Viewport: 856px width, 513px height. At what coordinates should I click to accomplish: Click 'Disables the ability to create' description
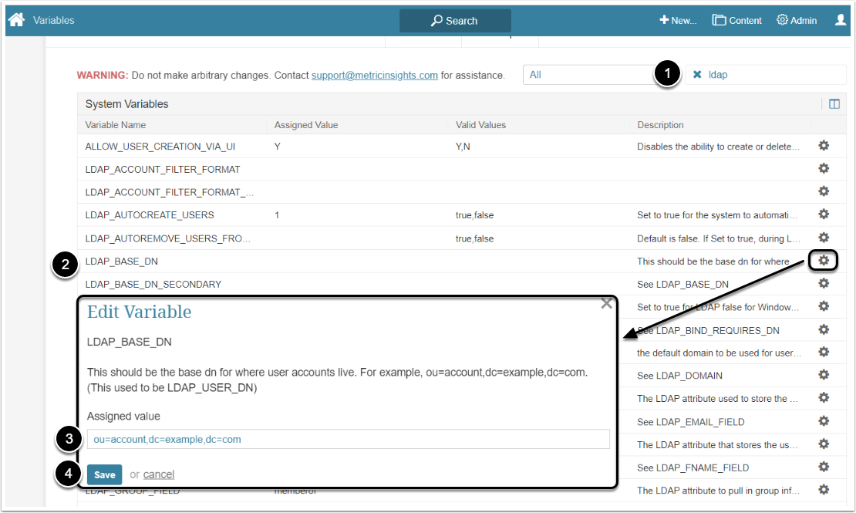(x=718, y=147)
